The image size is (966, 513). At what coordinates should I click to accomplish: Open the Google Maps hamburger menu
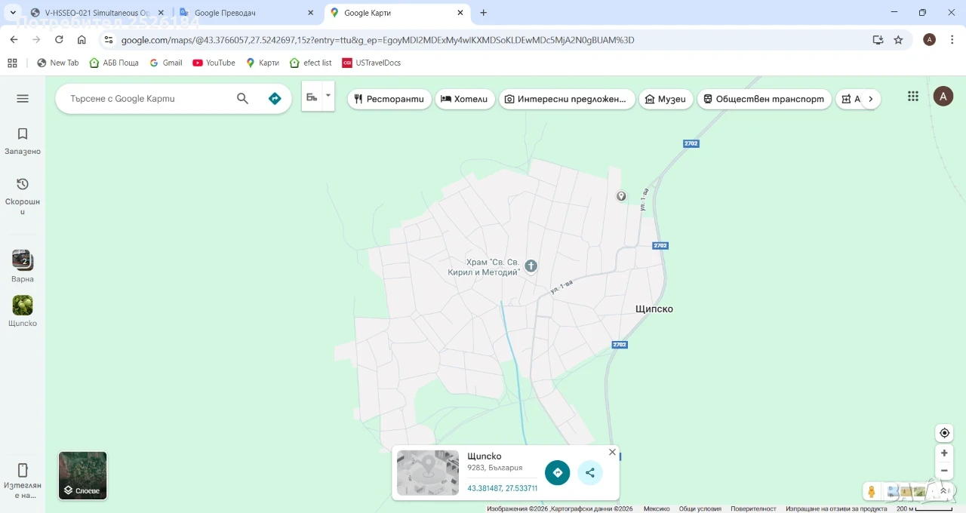(23, 98)
